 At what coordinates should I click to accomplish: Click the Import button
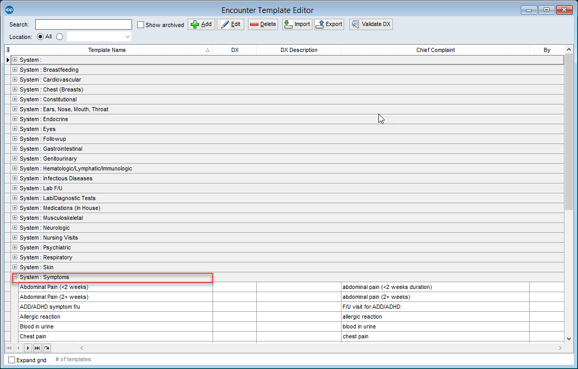click(297, 24)
